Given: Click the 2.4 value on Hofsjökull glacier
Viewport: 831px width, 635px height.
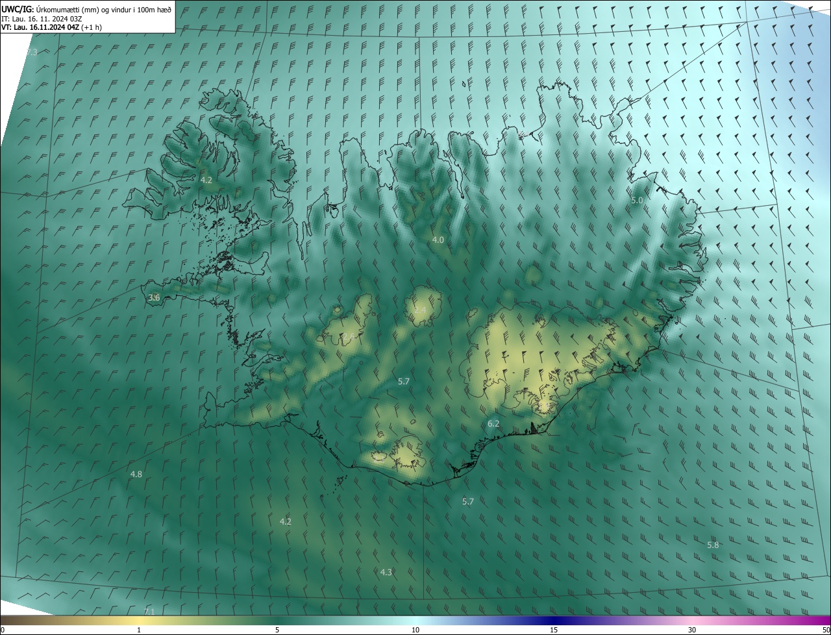Looking at the screenshot, I should [x=421, y=310].
